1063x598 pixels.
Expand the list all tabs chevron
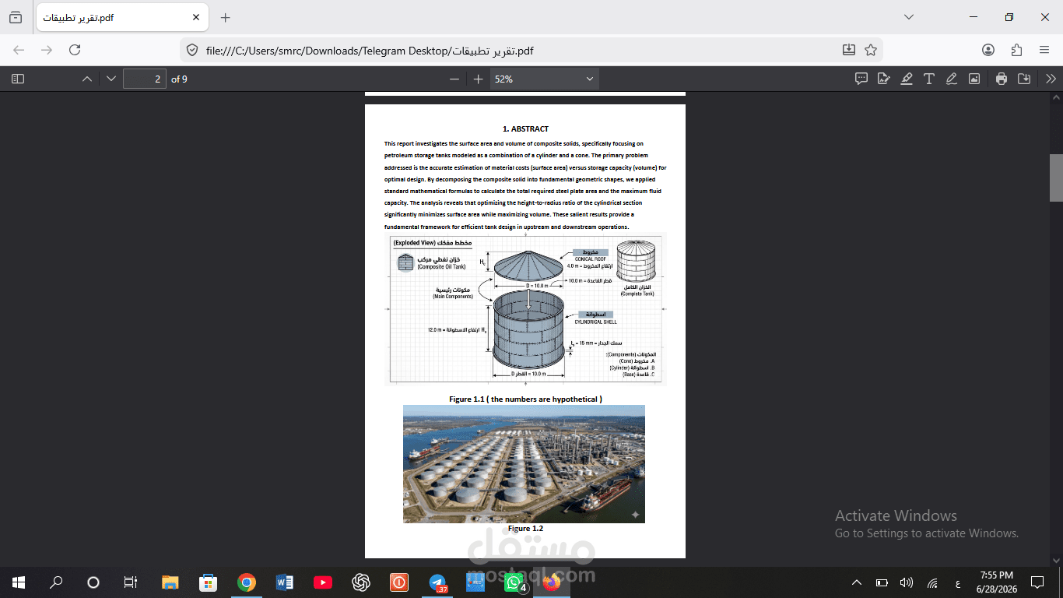point(908,17)
